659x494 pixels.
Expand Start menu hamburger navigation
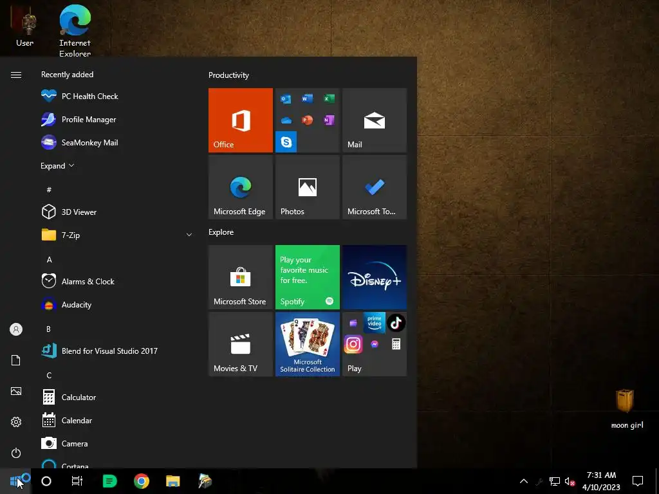tap(16, 75)
